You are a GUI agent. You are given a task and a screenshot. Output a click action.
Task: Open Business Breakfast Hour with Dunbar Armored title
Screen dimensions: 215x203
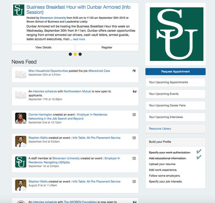tap(79, 9)
